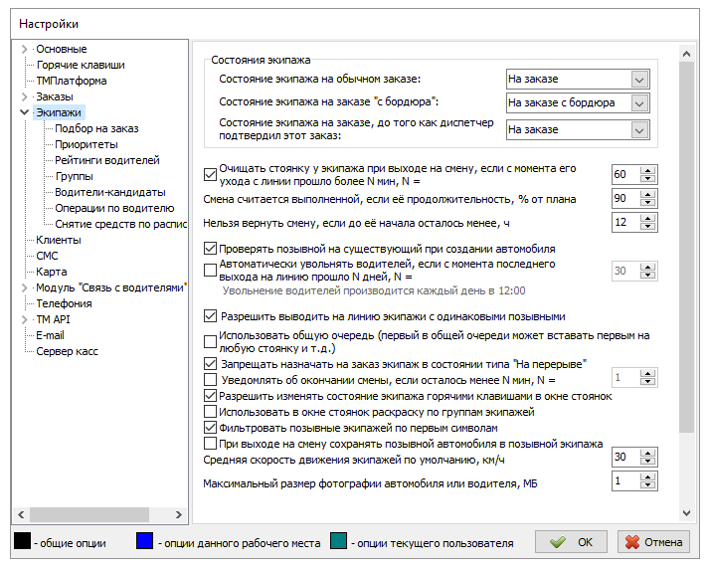
Task: Open Состояние экипажа на обычном заказе dropdown
Action: 638,79
